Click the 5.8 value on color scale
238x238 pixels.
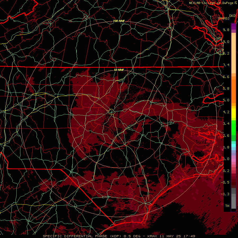[x=226, y=89]
